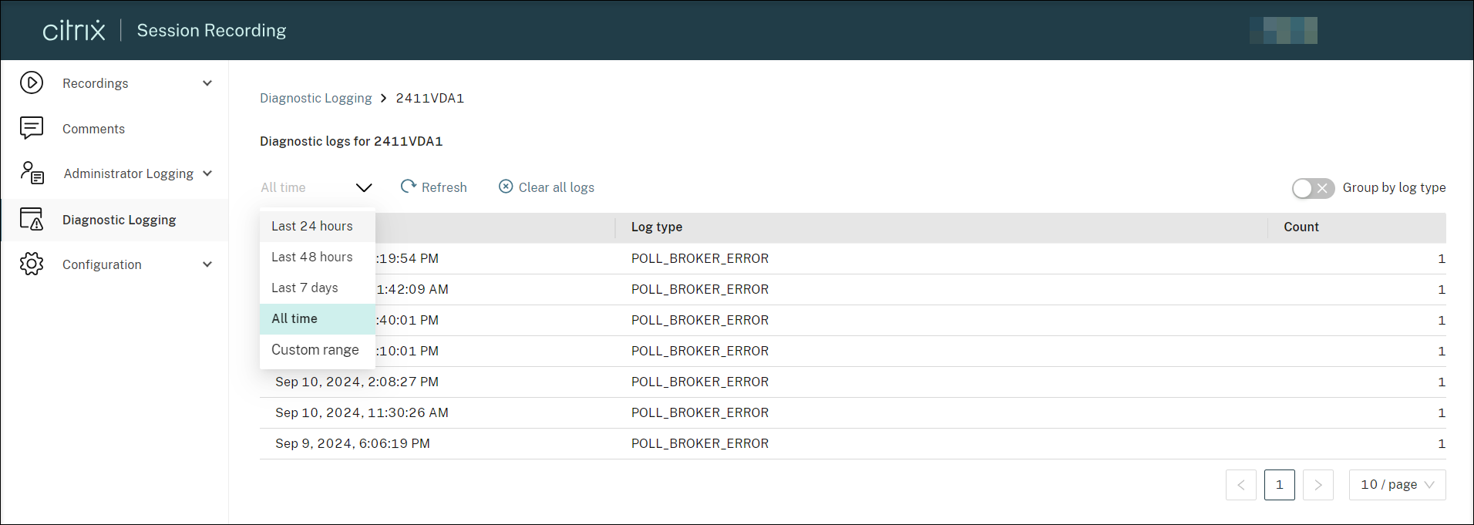
Task: Click the Clear all logs X icon
Action: [x=506, y=187]
